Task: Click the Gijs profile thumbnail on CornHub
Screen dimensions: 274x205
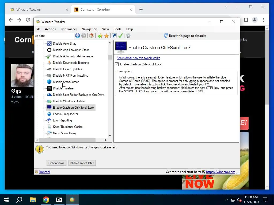Action: coord(22,75)
